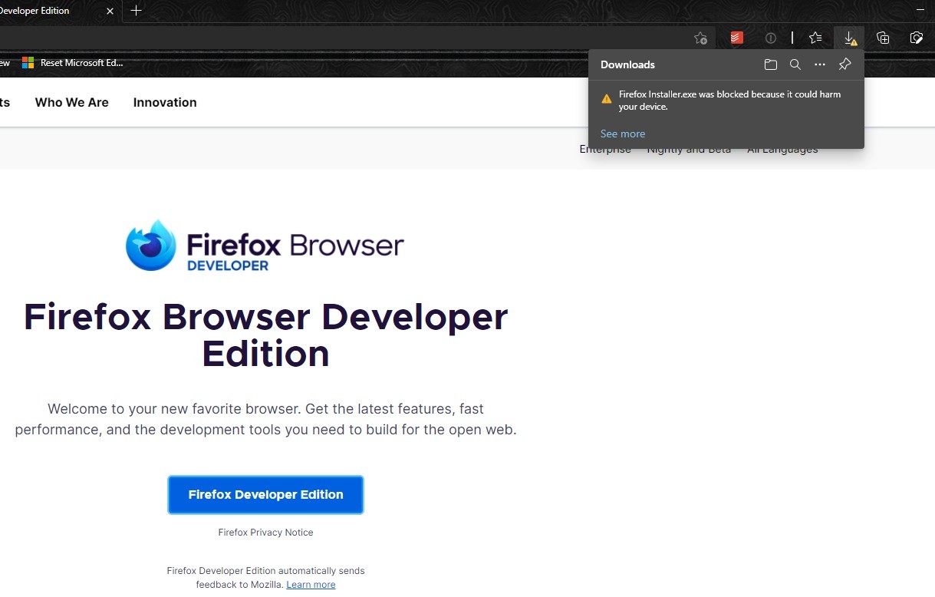Screen dimensions: 935x597
Task: Click the Firefox Browser Developer logo
Action: (x=265, y=246)
